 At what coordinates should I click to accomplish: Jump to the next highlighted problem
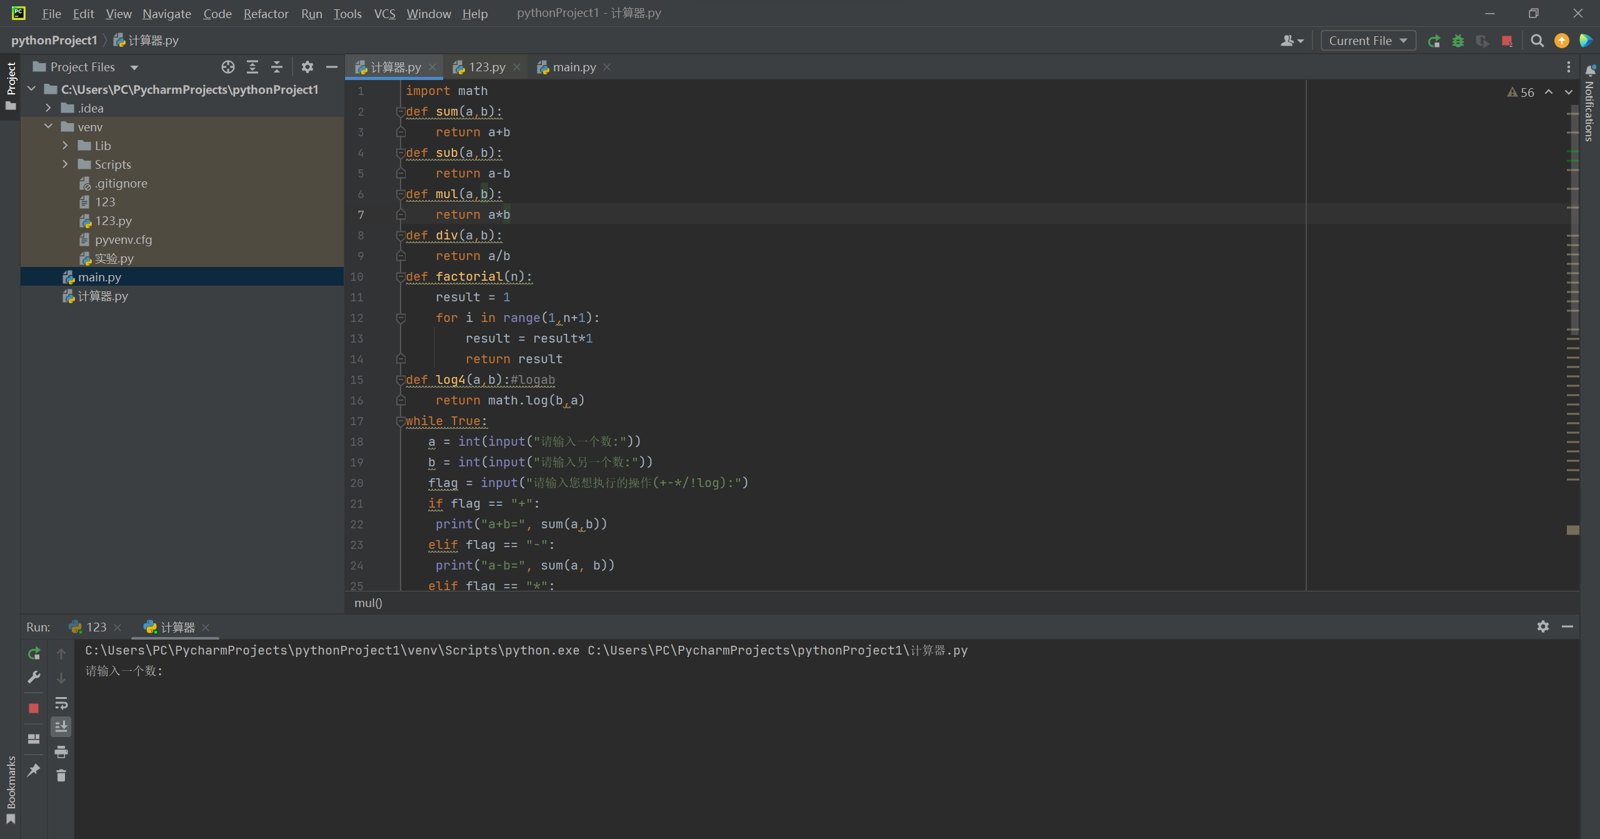coord(1568,92)
